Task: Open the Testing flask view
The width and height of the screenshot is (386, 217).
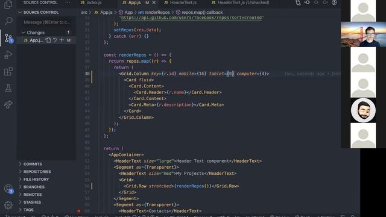Action: coord(8,88)
